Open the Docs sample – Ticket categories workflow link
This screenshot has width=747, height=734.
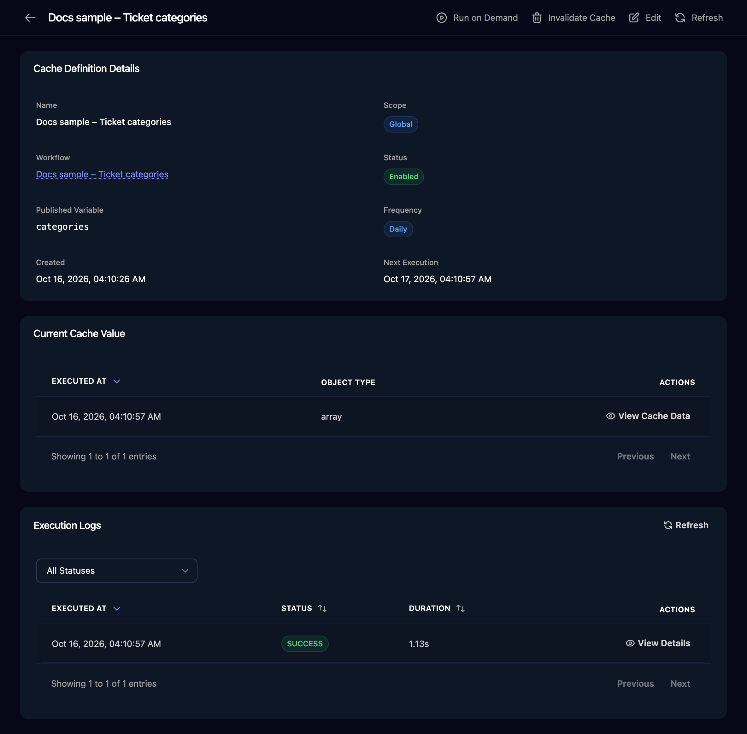(x=102, y=174)
